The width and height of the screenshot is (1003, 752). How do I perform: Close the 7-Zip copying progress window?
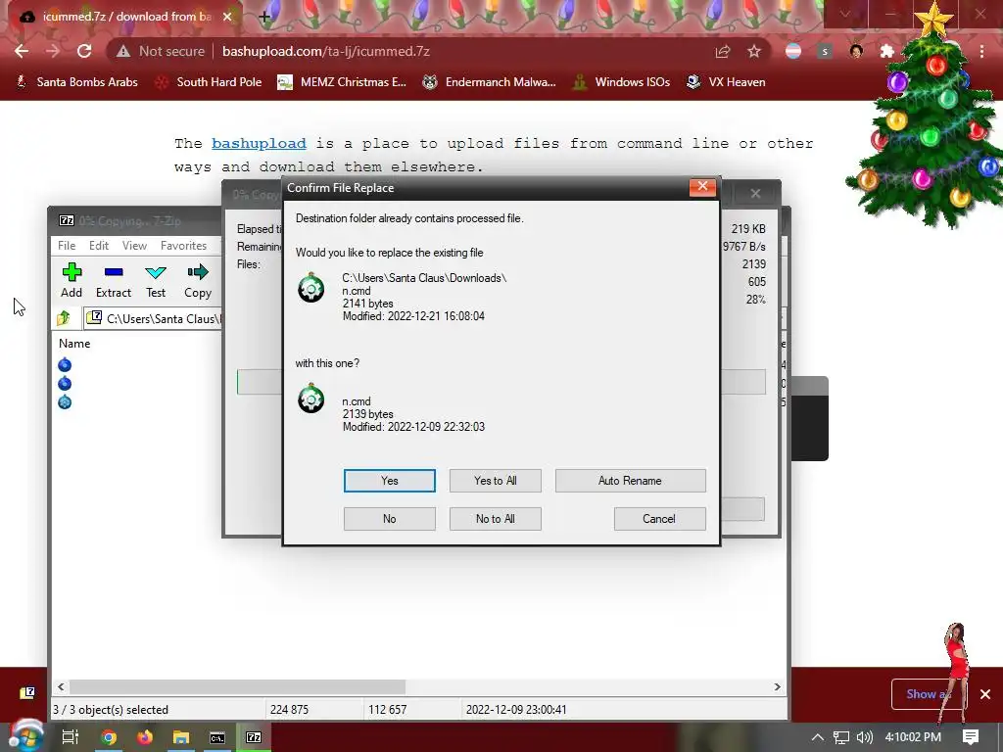point(755,193)
